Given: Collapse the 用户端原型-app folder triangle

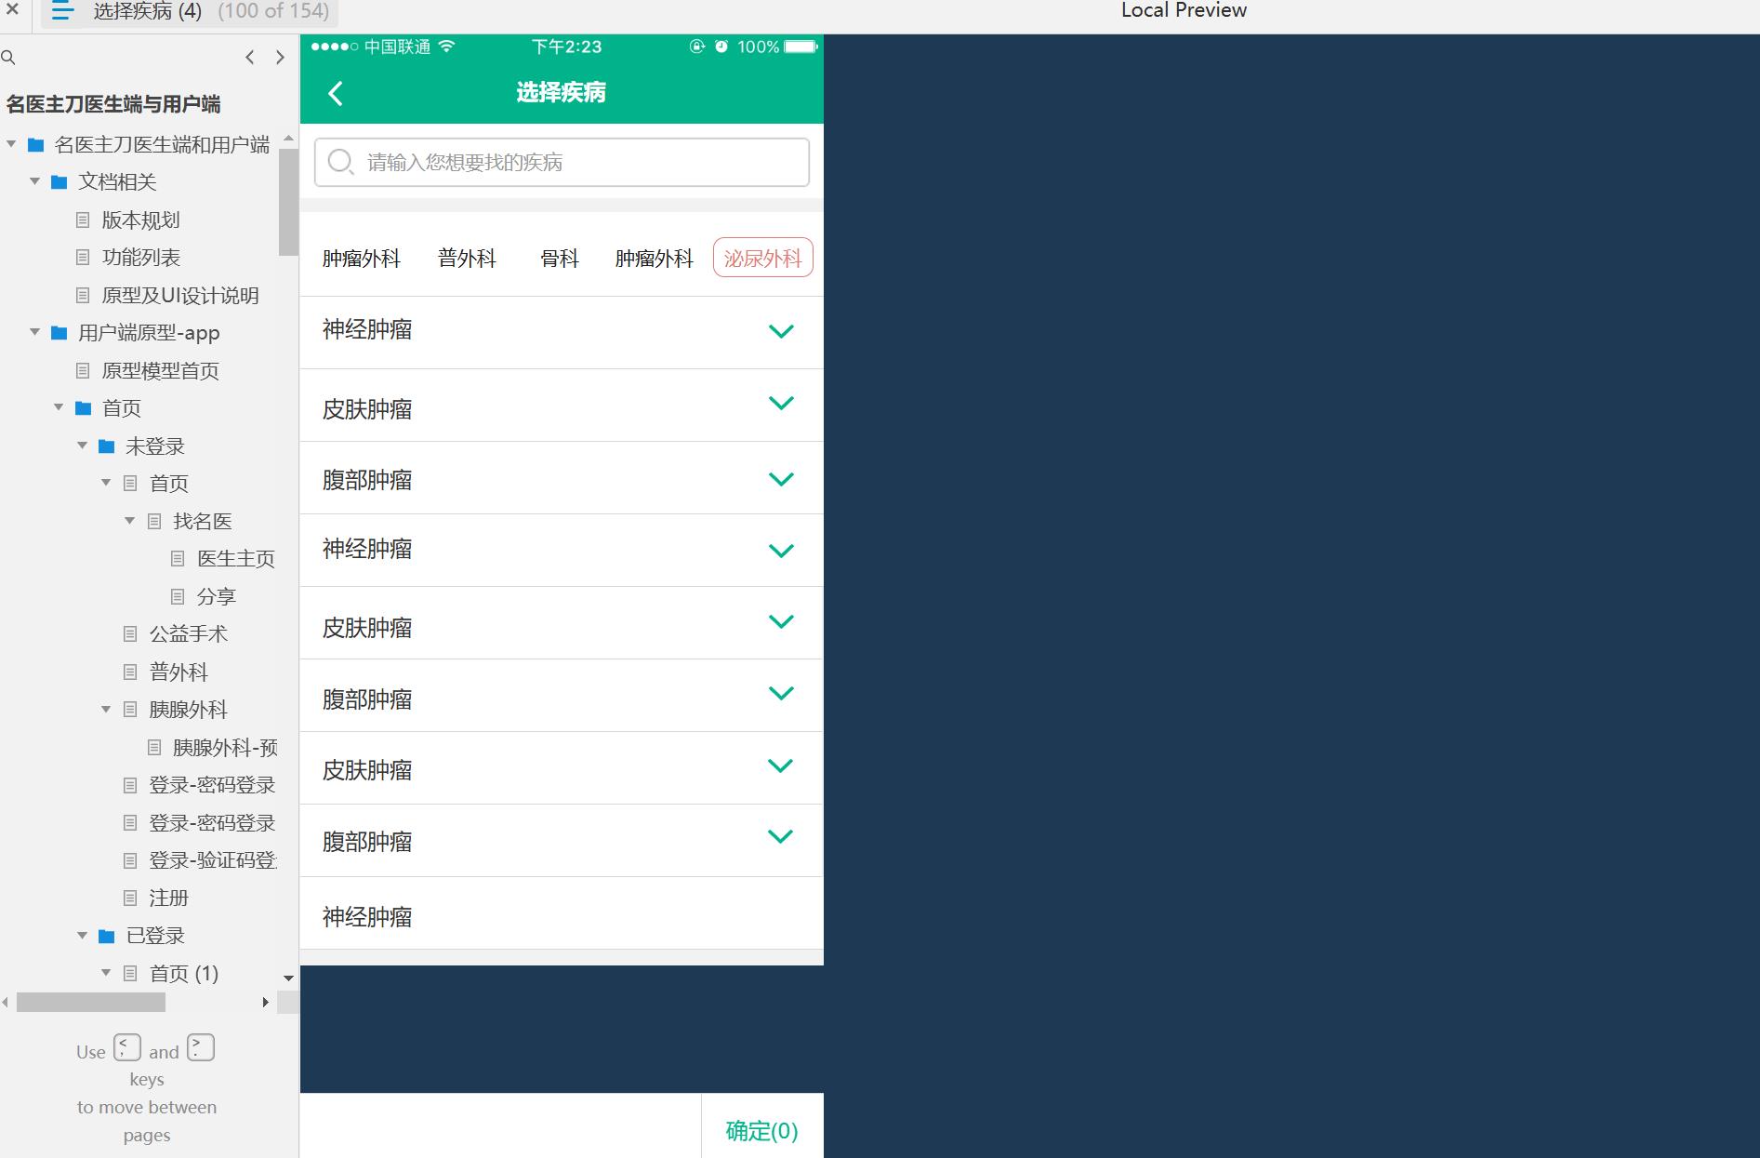Looking at the screenshot, I should 34,332.
